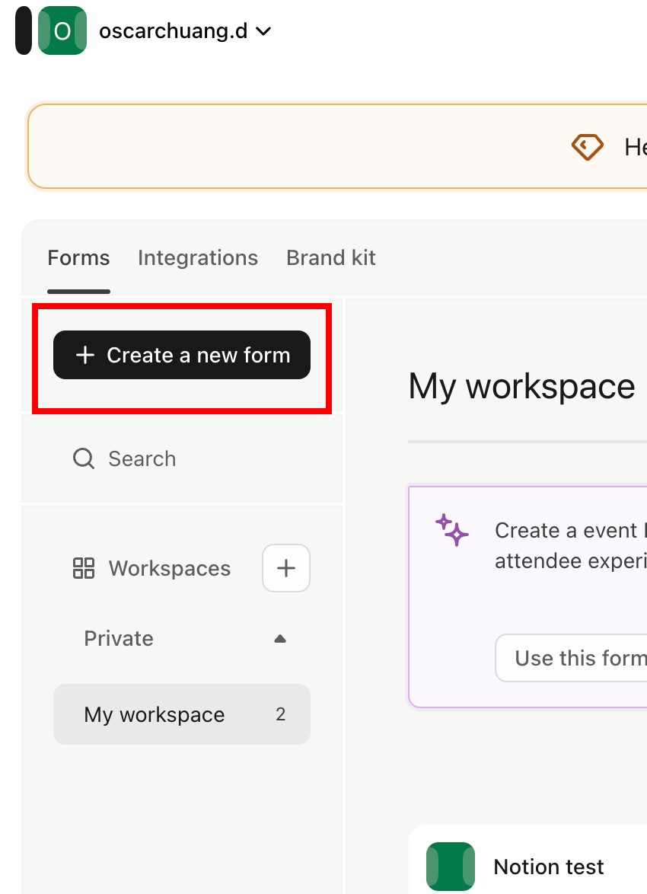Add a workspace with the plus button
Screen dimensions: 647x894
pyautogui.click(x=285, y=568)
